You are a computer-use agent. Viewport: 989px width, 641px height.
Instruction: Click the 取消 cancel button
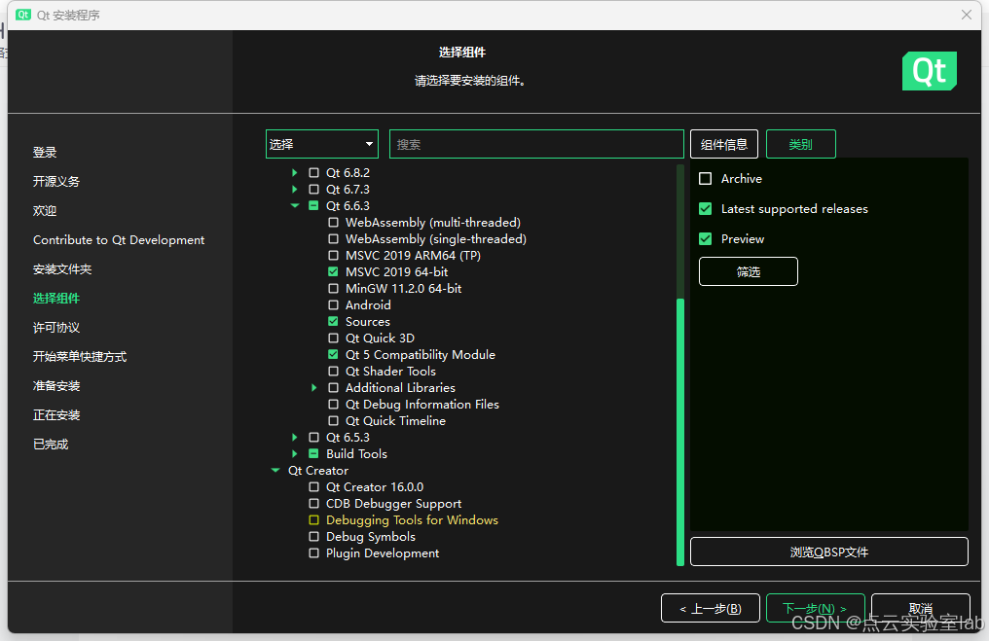(x=920, y=608)
